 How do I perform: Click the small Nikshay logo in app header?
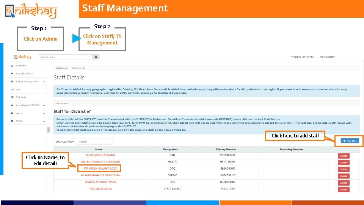pyautogui.click(x=22, y=57)
